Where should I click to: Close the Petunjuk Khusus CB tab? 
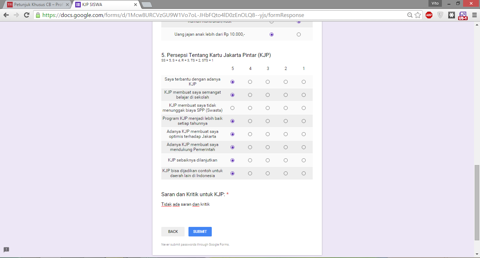[67, 5]
